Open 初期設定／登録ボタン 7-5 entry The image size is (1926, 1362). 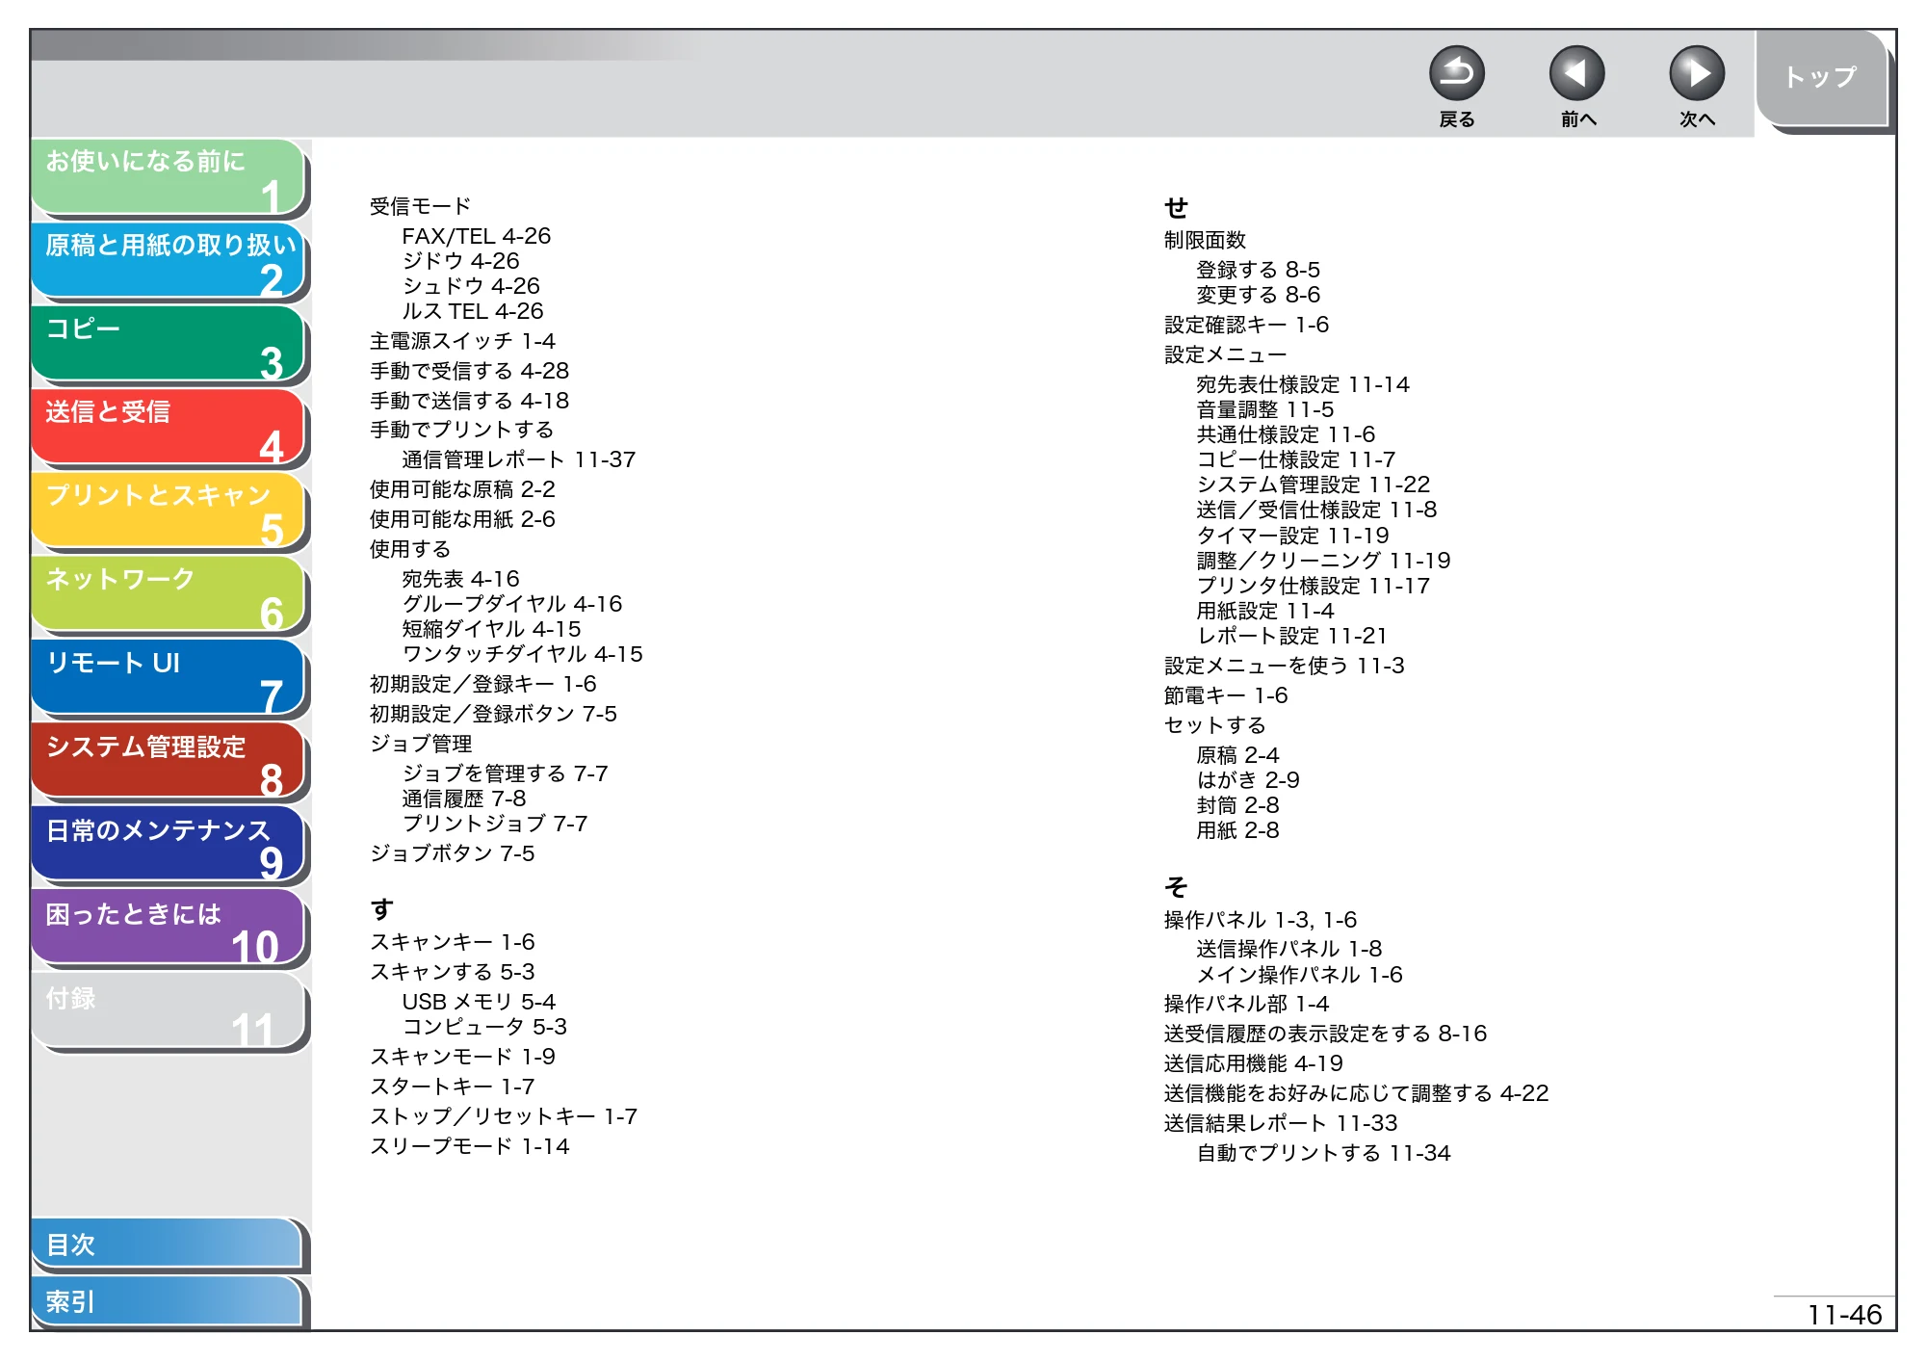(x=493, y=714)
